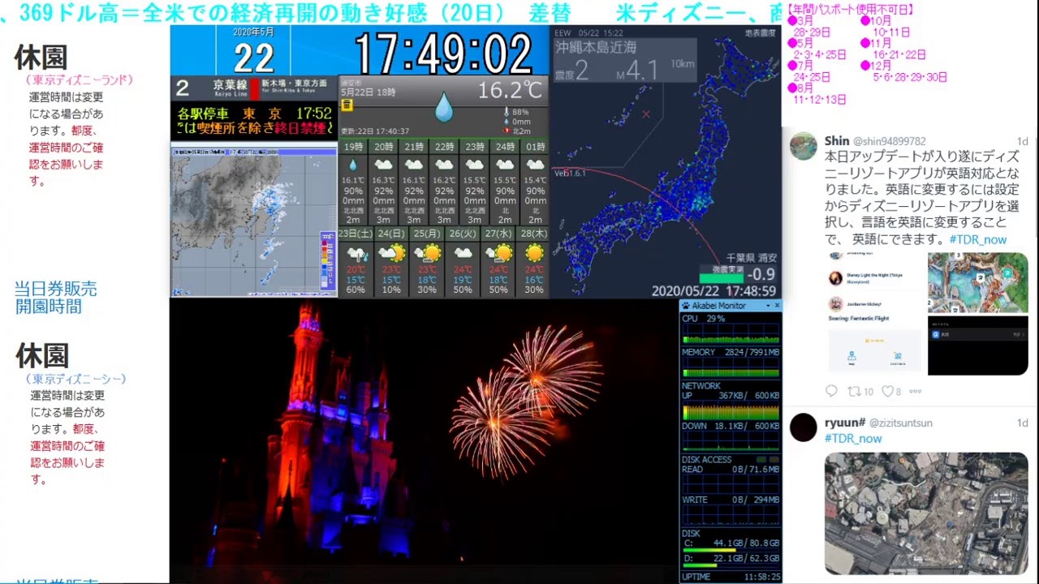The width and height of the screenshot is (1039, 584).
Task: Click the cloudy icon for 26日(火)
Action: tap(463, 254)
